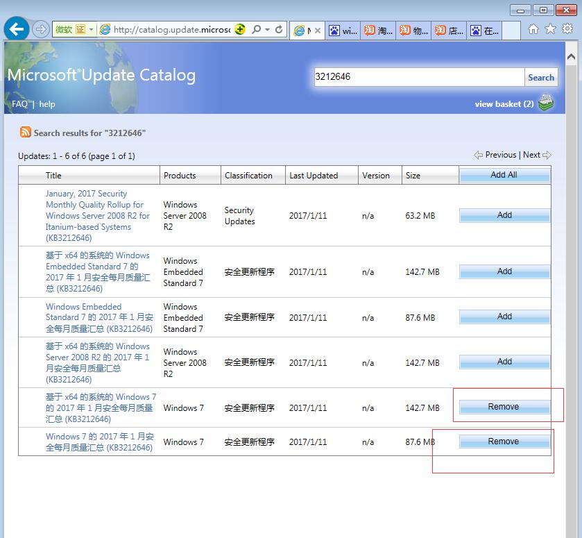Open Windows 7 87.6 MB rollup link
This screenshot has width=582, height=538.
click(x=100, y=442)
